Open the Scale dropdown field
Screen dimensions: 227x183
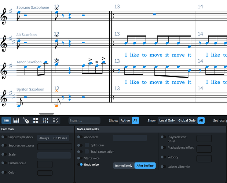point(54,155)
